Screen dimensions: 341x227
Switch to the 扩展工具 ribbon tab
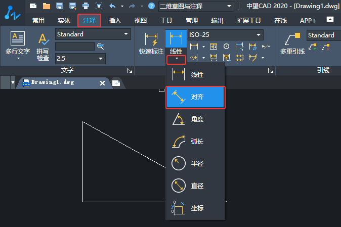249,20
